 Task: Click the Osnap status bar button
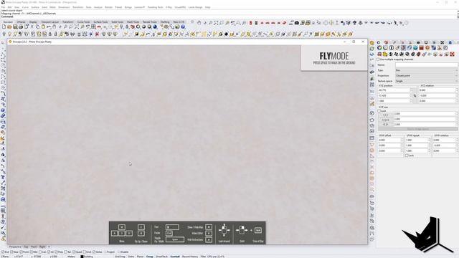coord(150,257)
